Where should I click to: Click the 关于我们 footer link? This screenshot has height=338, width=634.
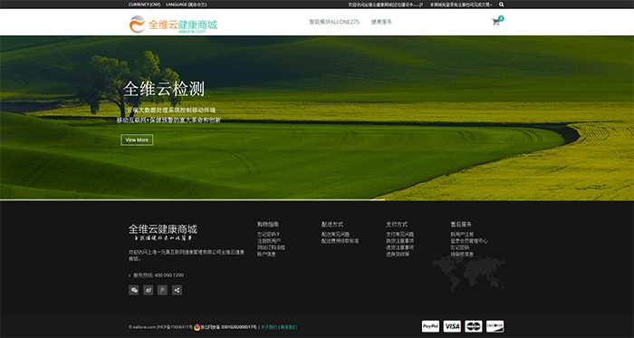[x=269, y=327]
